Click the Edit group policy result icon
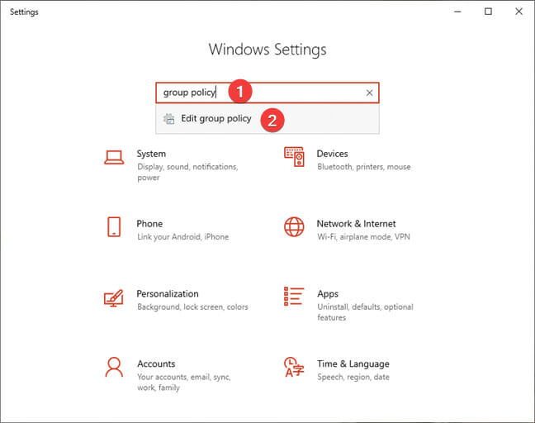Screen dimensions: 535x423 [x=168, y=119]
